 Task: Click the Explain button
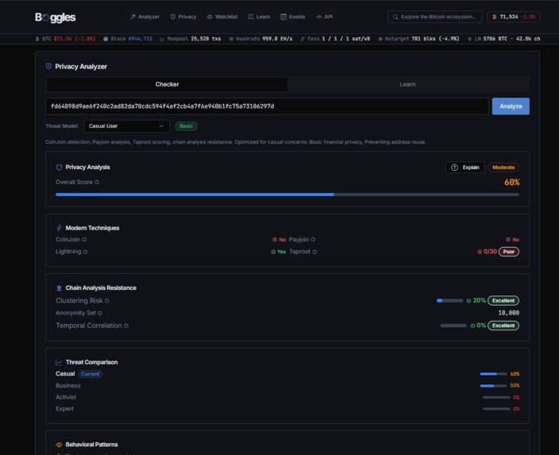[465, 168]
